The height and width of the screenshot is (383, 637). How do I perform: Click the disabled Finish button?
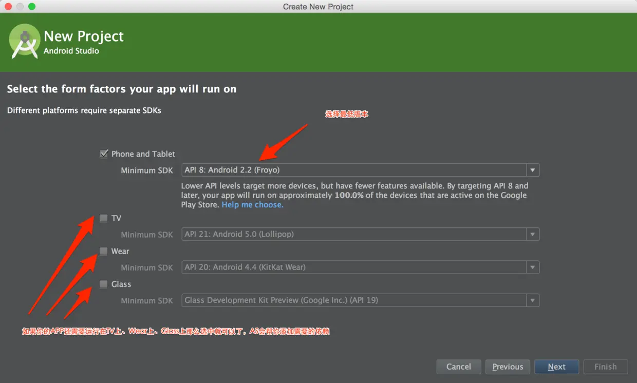click(606, 367)
